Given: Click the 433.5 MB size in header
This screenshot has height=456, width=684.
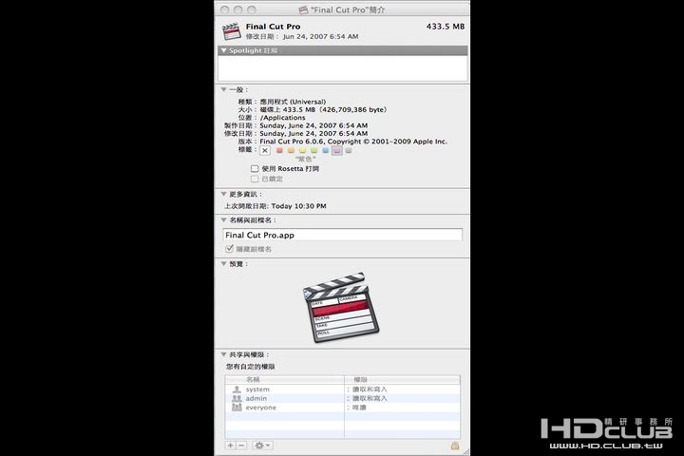Looking at the screenshot, I should 446,27.
